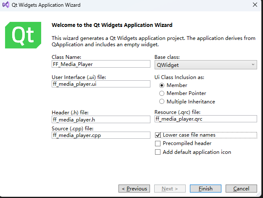Viewport: 263px width, 198px height.
Task: Choose Multiple Inheritance radio option
Action: click(x=162, y=101)
